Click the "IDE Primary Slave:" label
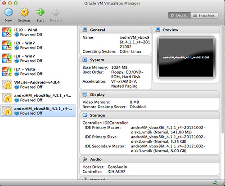This screenshot has width=225, height=186. 101,137
